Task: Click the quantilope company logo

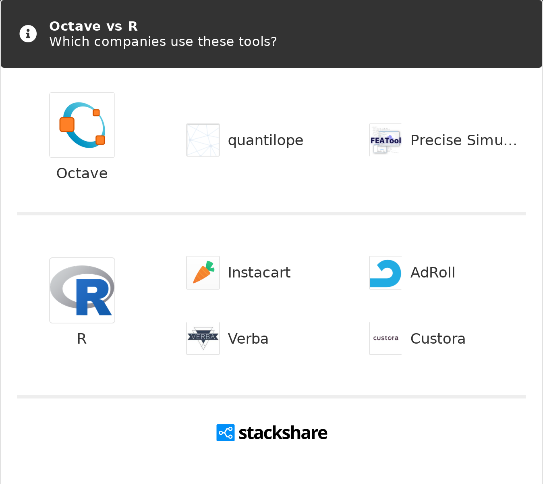Action: (x=203, y=140)
